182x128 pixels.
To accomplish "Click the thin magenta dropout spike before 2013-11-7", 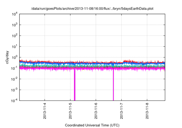I will [113, 85].
